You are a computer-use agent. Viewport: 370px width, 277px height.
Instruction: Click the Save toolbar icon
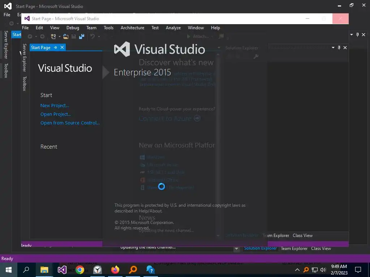click(74, 36)
